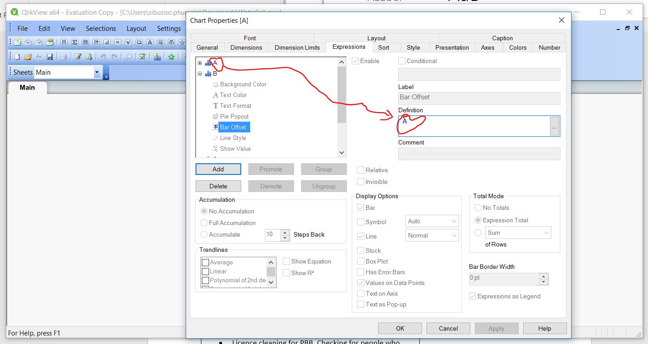
Task: Create a List Box from toolbar
Action: coord(64,42)
